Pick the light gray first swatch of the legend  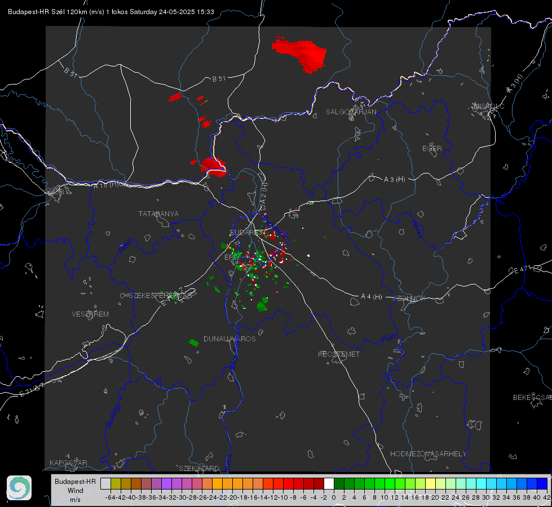point(105,483)
